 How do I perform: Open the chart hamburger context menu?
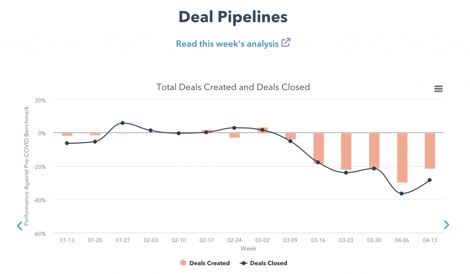click(438, 89)
